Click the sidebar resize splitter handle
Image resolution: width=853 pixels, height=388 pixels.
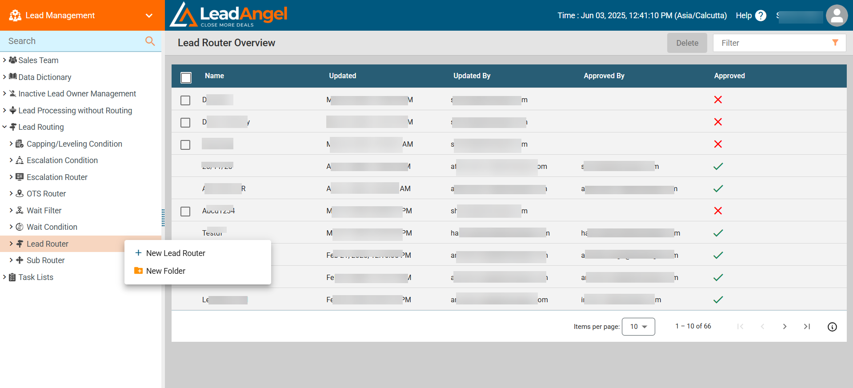[x=163, y=218]
